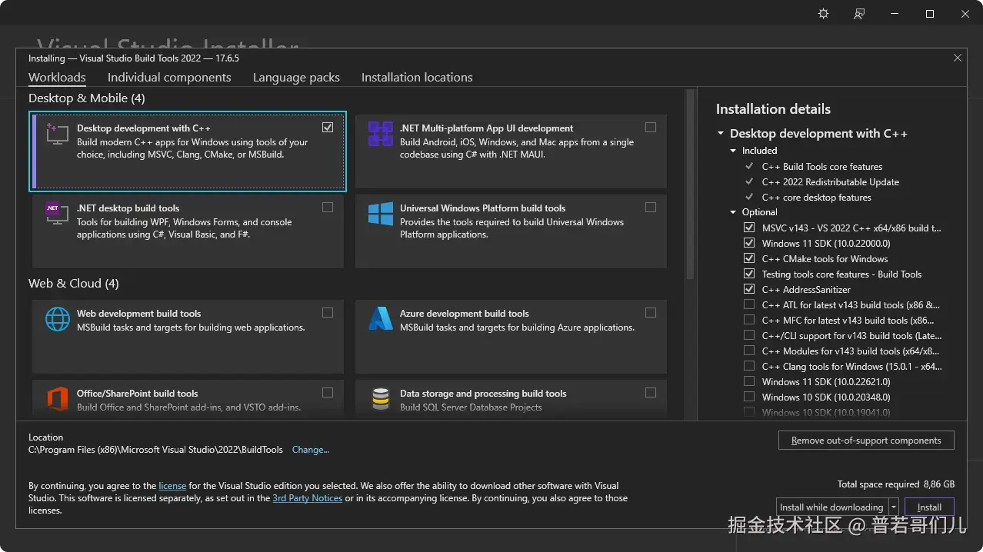Click the feedback icon in title bar
983x552 pixels.
coord(859,14)
